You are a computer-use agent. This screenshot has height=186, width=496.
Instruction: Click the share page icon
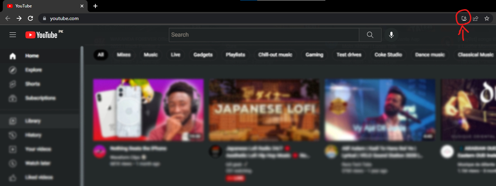click(476, 18)
